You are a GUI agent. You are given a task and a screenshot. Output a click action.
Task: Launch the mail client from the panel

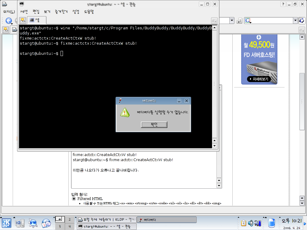point(46,223)
